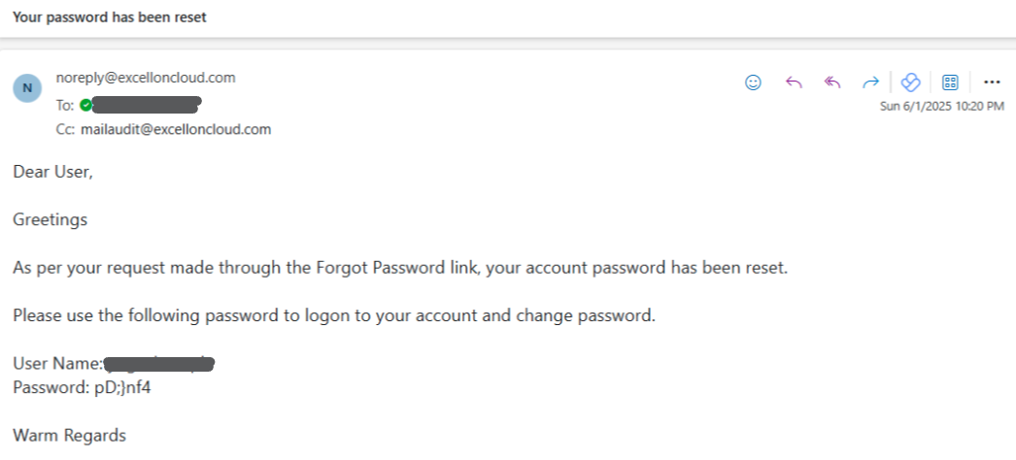
Task: Click the 'Dear User,' greeting line
Action: click(x=53, y=172)
